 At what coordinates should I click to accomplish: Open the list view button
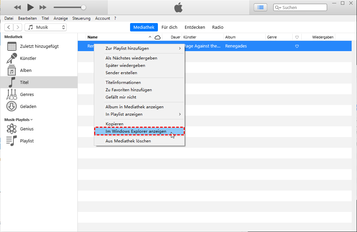pos(260,7)
